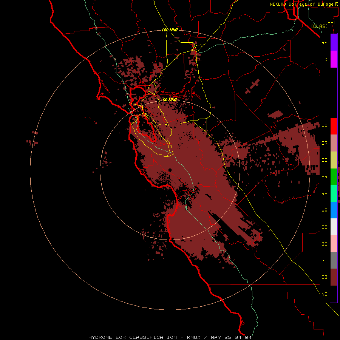The width and height of the screenshot is (340, 340).
Task: Click the black radar site dot at center
Action: coord(170,170)
